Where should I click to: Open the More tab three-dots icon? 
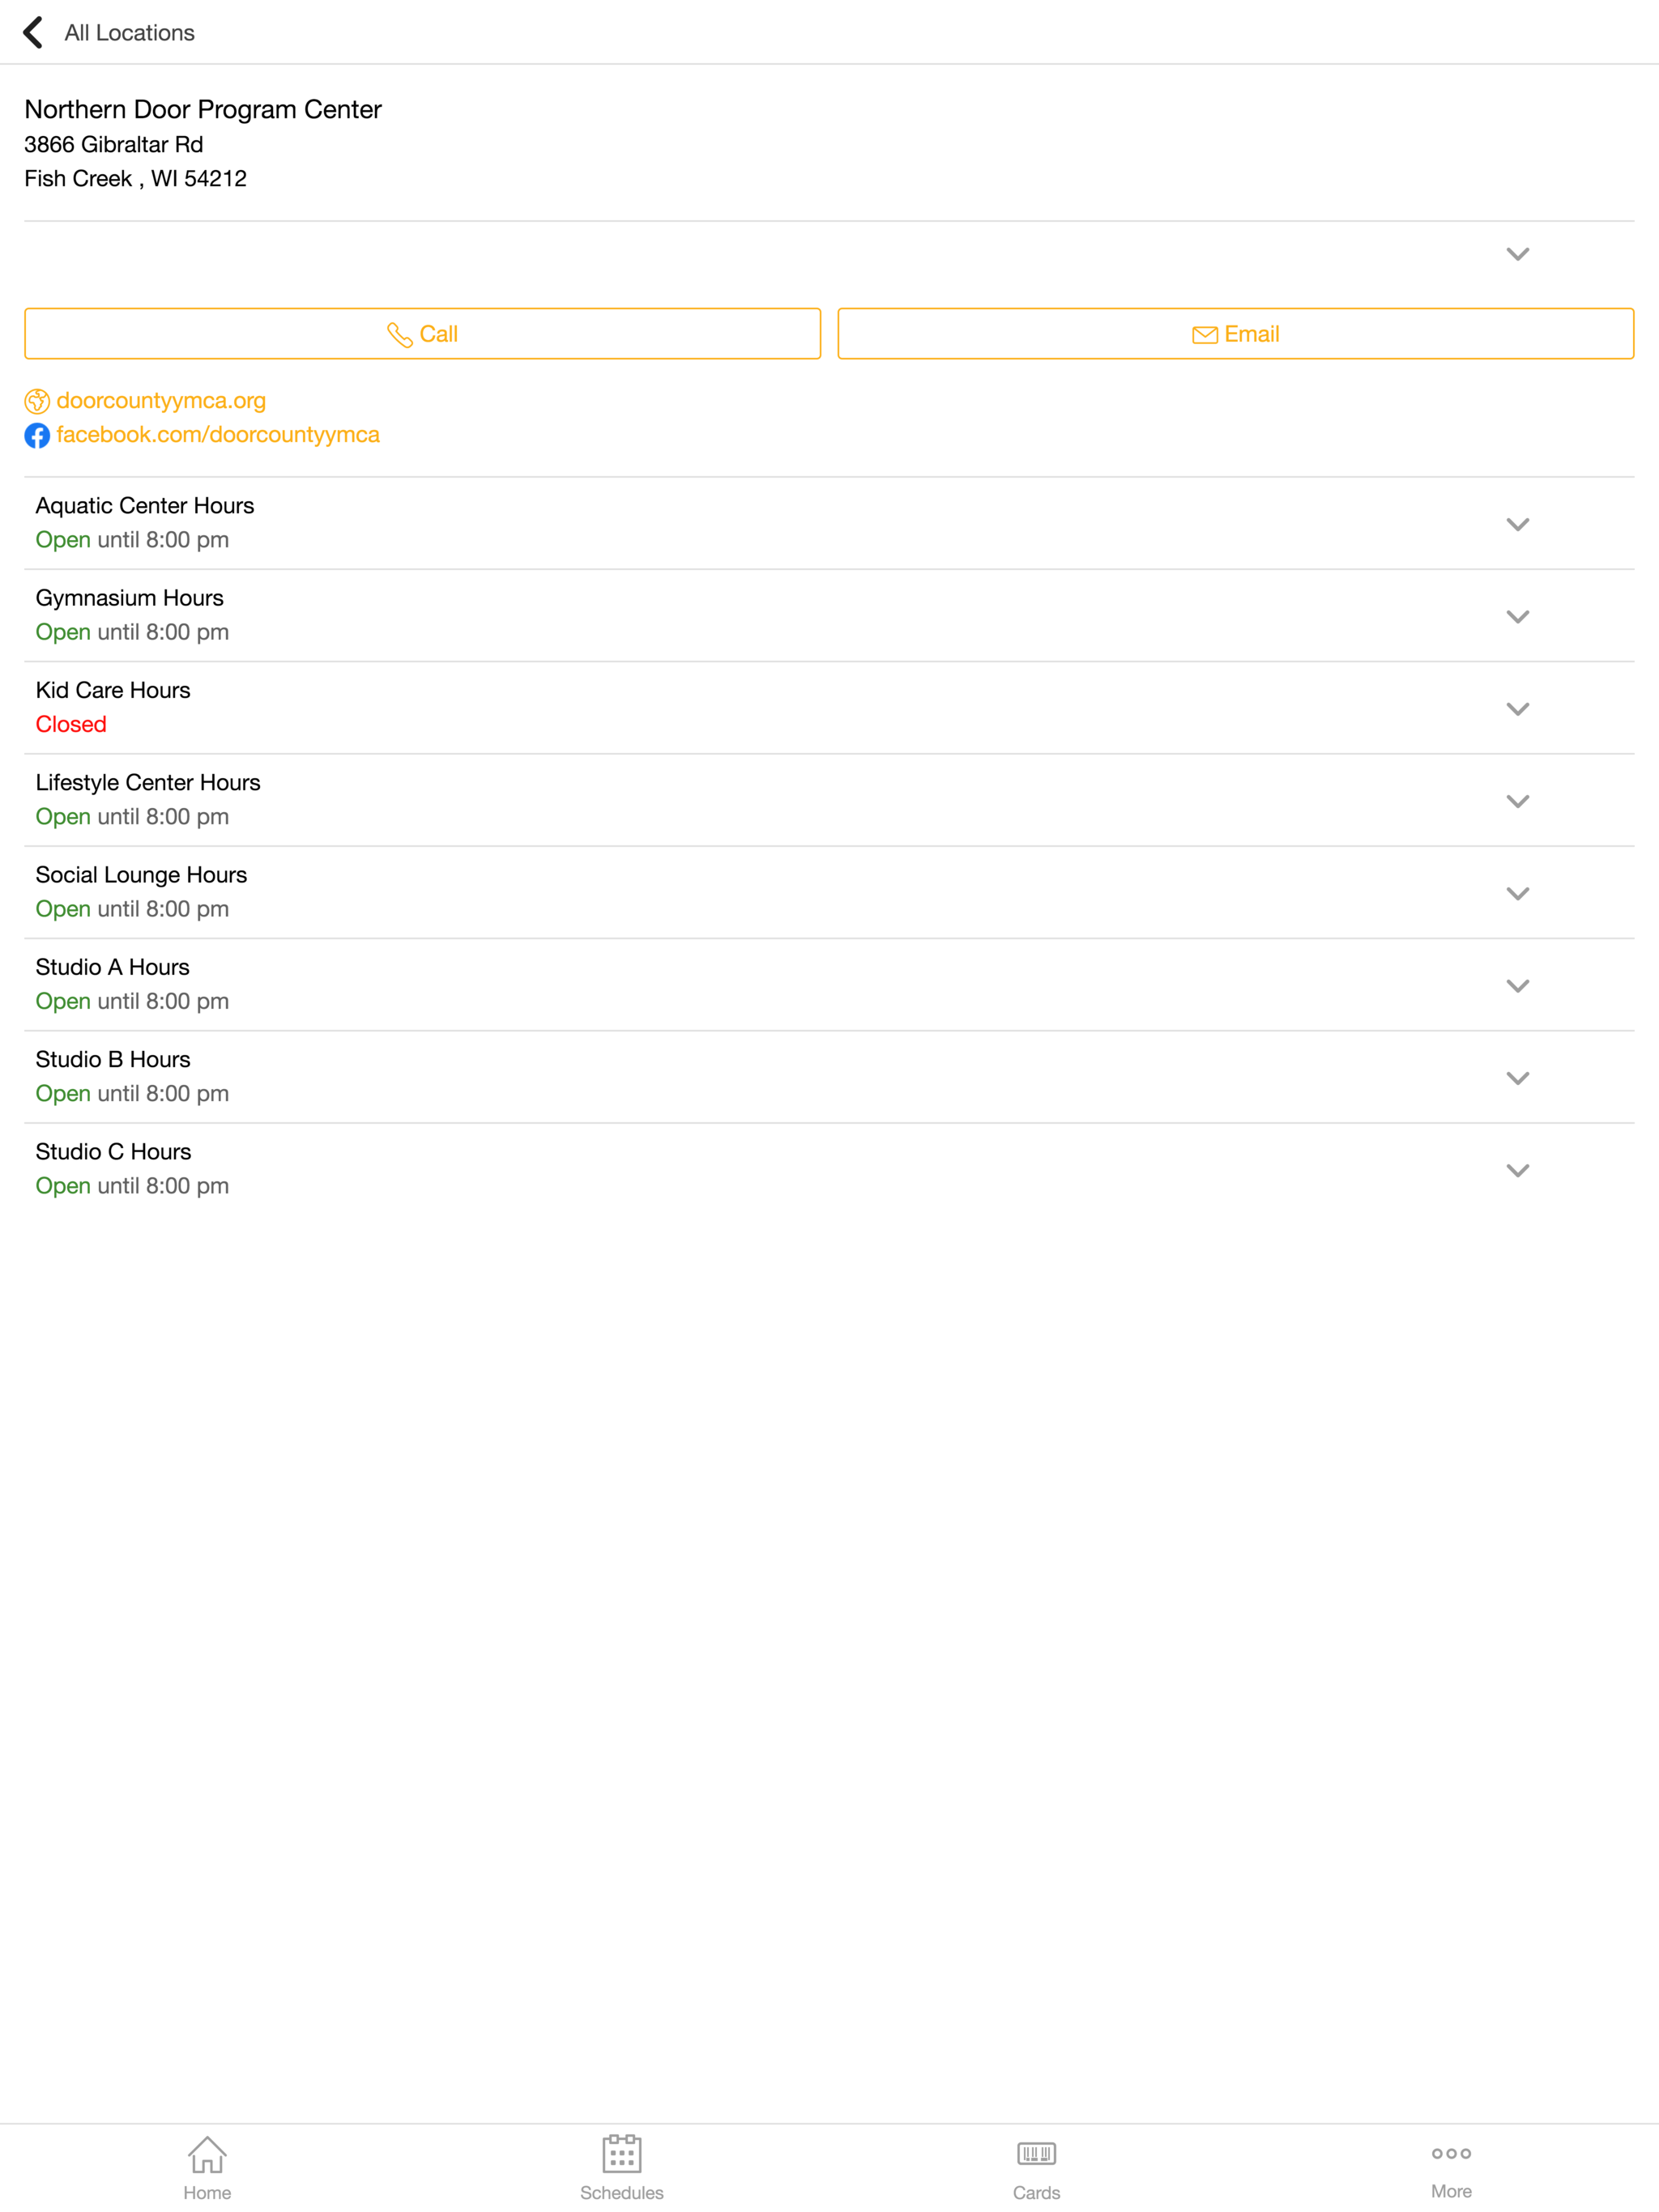pos(1451,2153)
